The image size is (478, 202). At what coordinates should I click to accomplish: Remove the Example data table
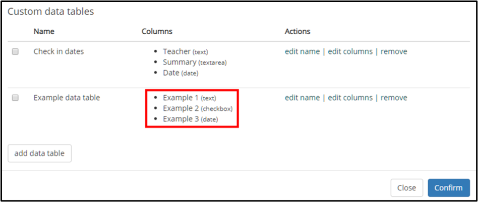coord(394,98)
